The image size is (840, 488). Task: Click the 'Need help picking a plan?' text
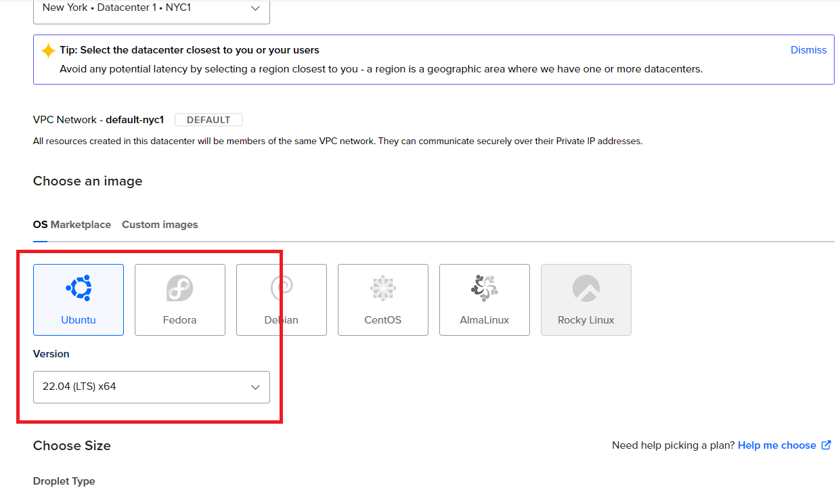(673, 445)
